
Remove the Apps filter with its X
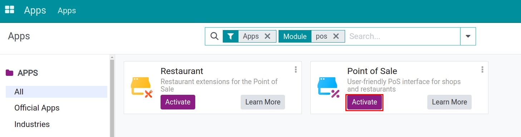pos(267,36)
